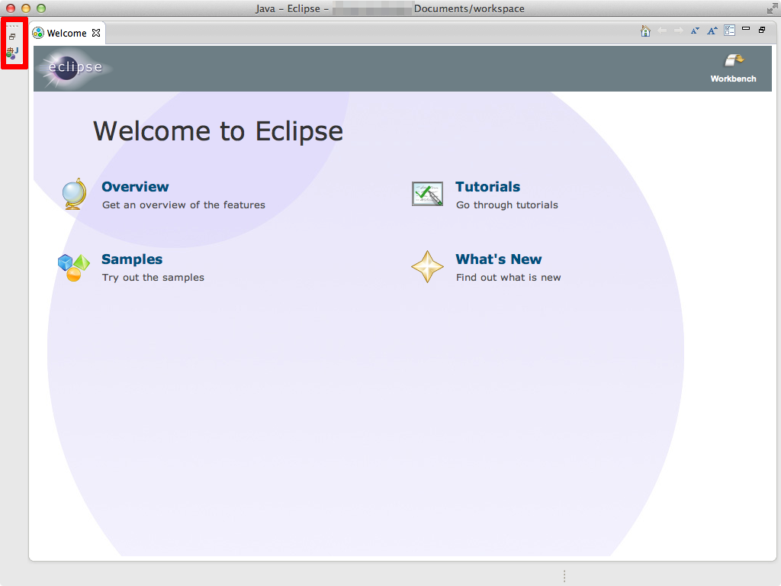Open the Samples link
The height and width of the screenshot is (586, 781).
click(x=132, y=259)
